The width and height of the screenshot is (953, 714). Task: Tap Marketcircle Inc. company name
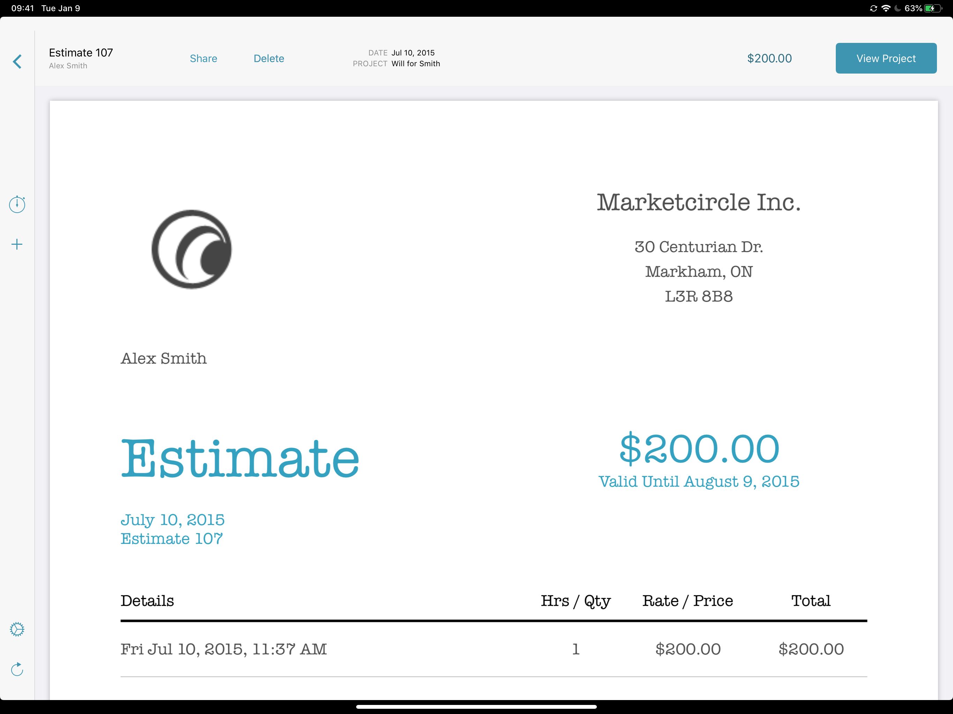(699, 202)
